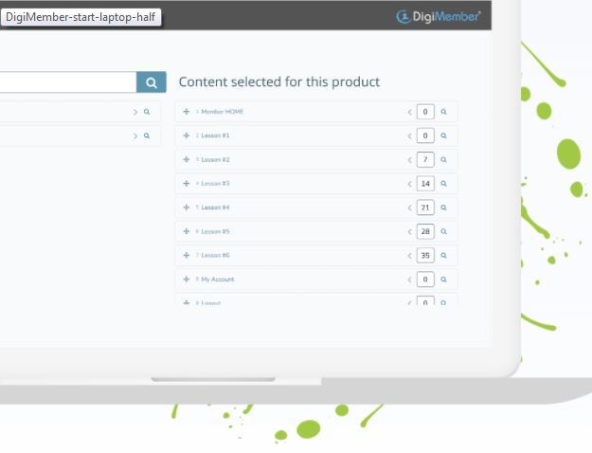
Task: Select the 'Lesson #5' row label
Action: pyautogui.click(x=215, y=231)
